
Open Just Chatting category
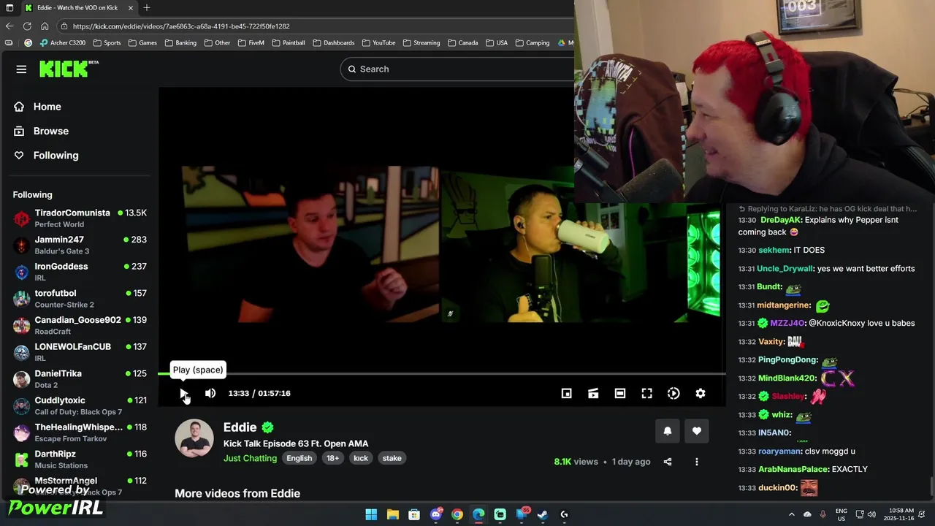pos(250,458)
